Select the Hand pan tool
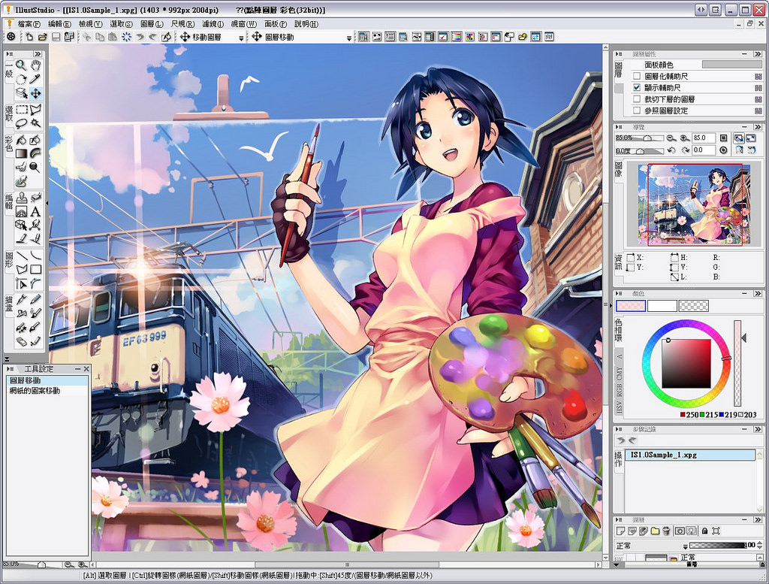Viewport: 769px width, 584px height. coord(35,65)
